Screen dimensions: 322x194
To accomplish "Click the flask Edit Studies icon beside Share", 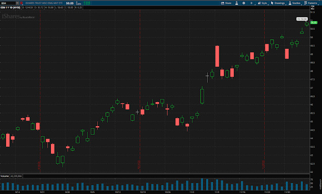I will (236, 3).
